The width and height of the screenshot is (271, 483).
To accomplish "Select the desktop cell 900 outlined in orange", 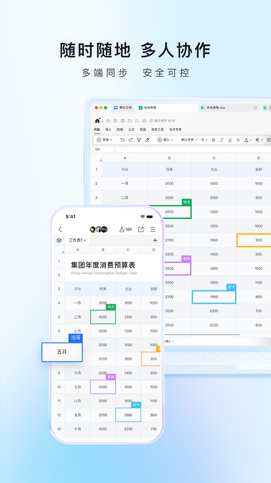I will pyautogui.click(x=253, y=240).
